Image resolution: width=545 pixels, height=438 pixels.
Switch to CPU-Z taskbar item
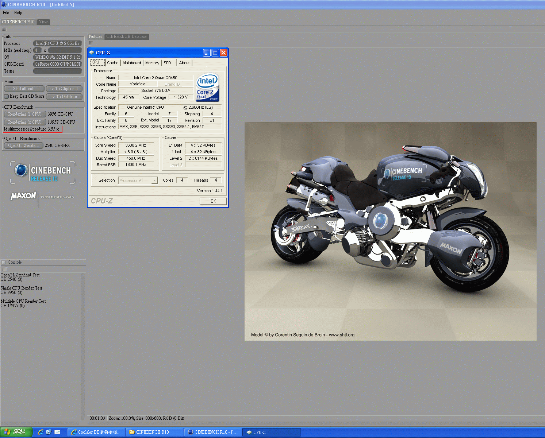[272, 432]
